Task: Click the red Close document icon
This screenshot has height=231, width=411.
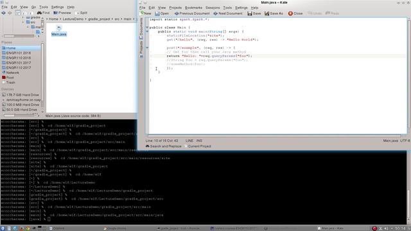Action: 290,13
